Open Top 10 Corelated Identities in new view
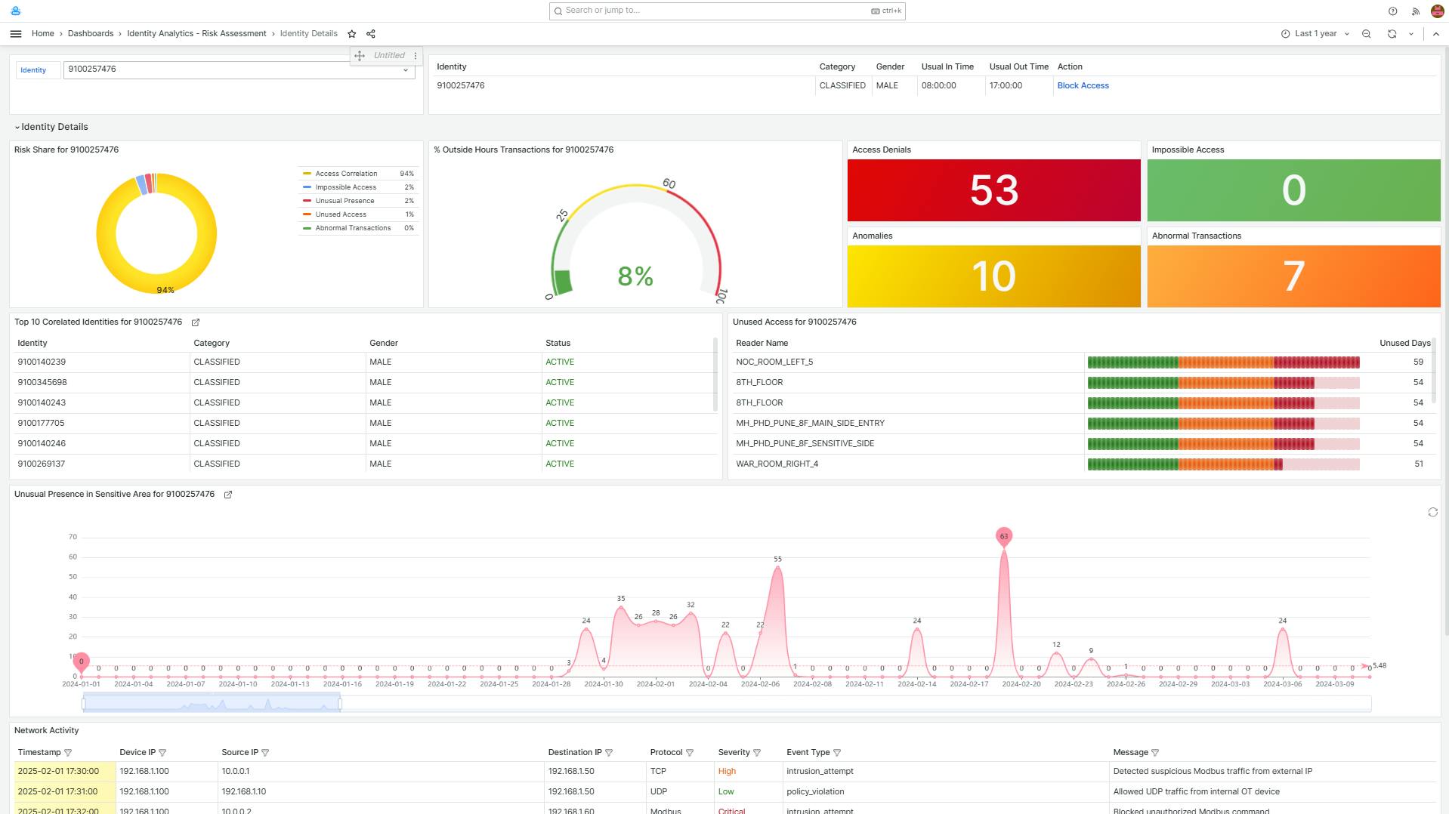Image resolution: width=1449 pixels, height=814 pixels. (x=195, y=322)
